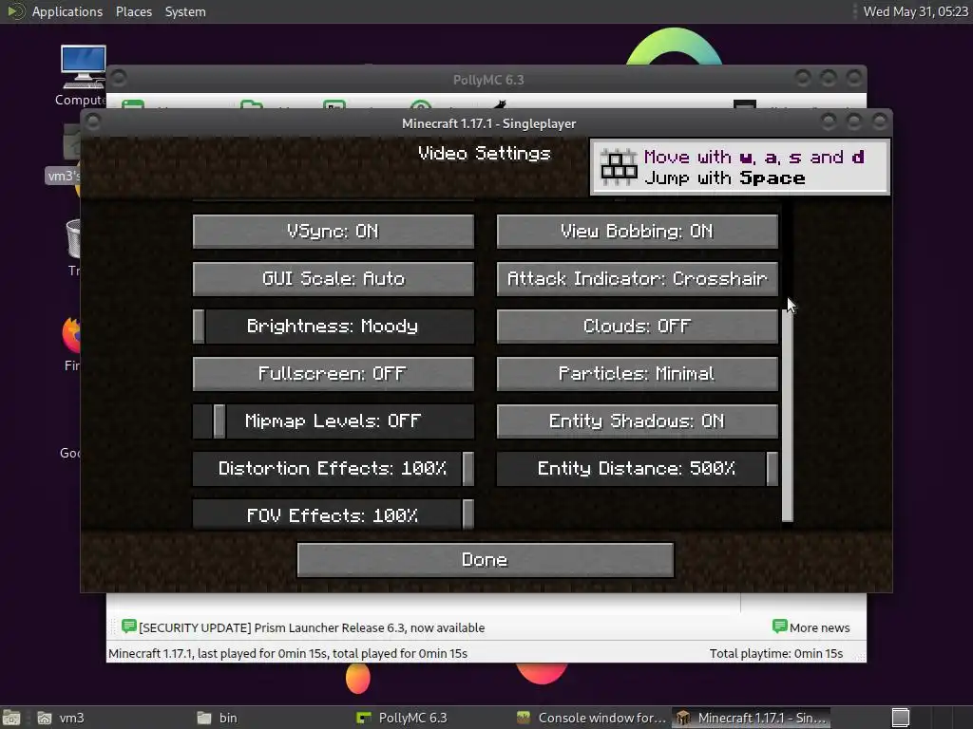973x729 pixels.
Task: Open the Computer desktop icon
Action: coord(83,74)
